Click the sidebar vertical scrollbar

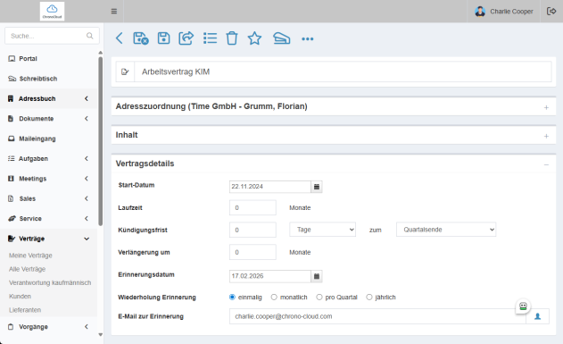pyautogui.click(x=101, y=141)
